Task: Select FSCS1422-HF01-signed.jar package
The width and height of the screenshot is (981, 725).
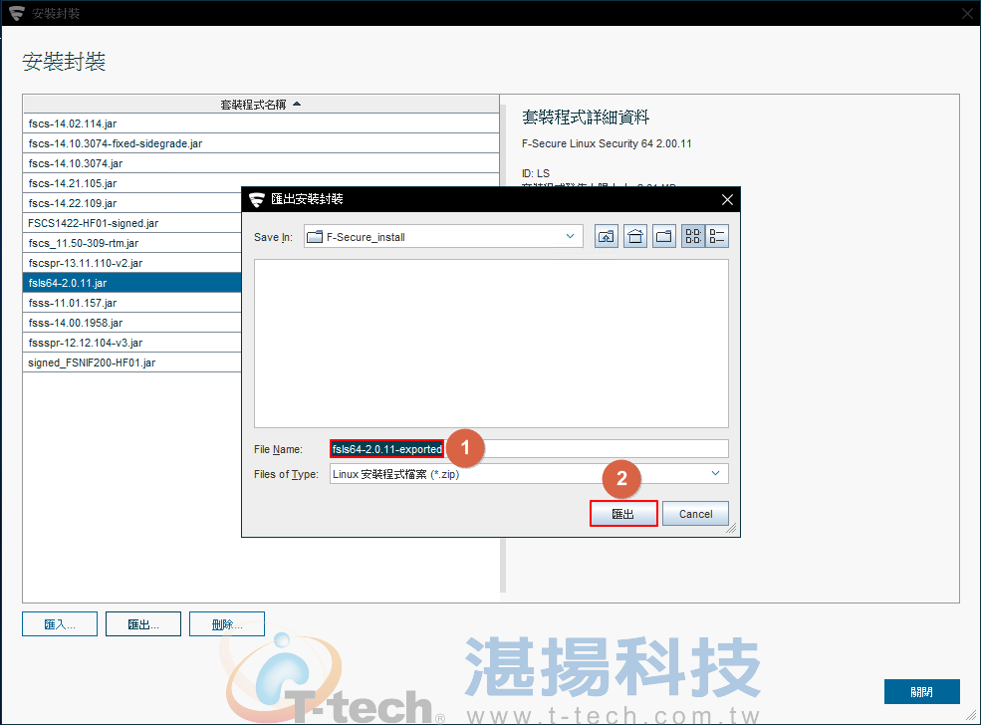Action: [132, 223]
